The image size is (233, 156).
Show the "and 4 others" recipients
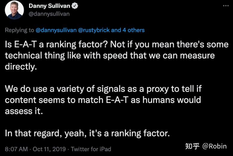point(128,30)
